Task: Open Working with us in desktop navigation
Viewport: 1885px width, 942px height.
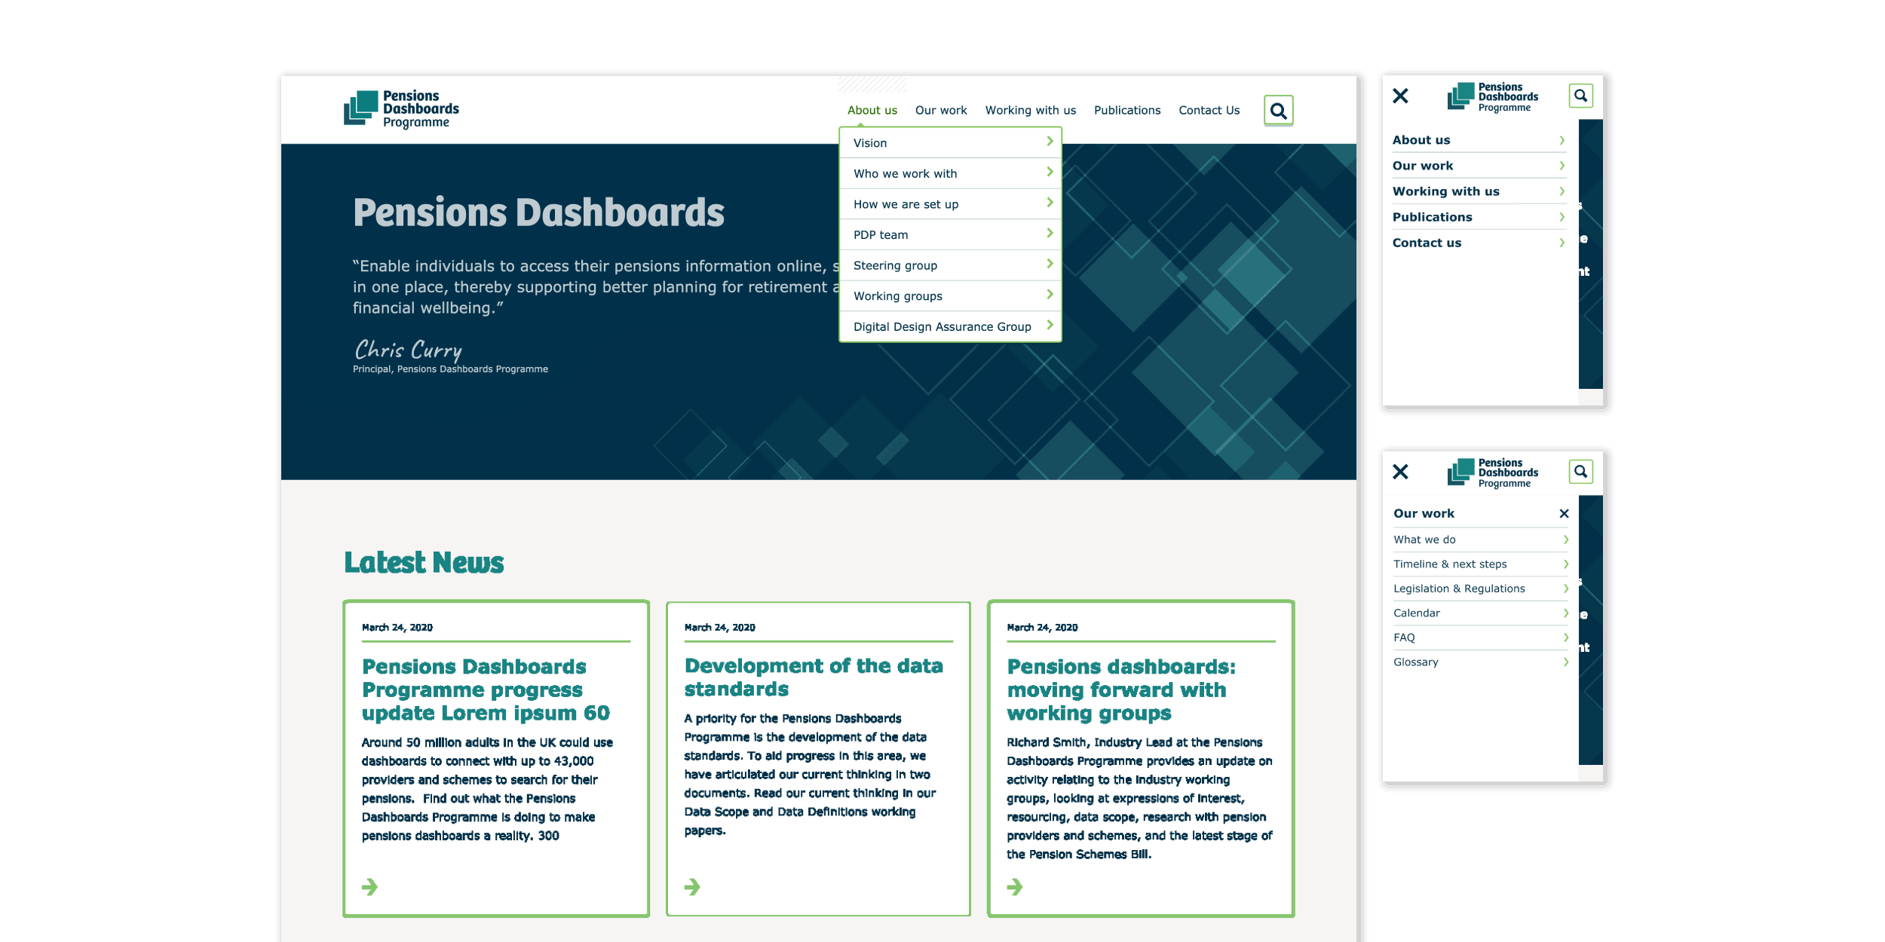Action: point(1030,110)
